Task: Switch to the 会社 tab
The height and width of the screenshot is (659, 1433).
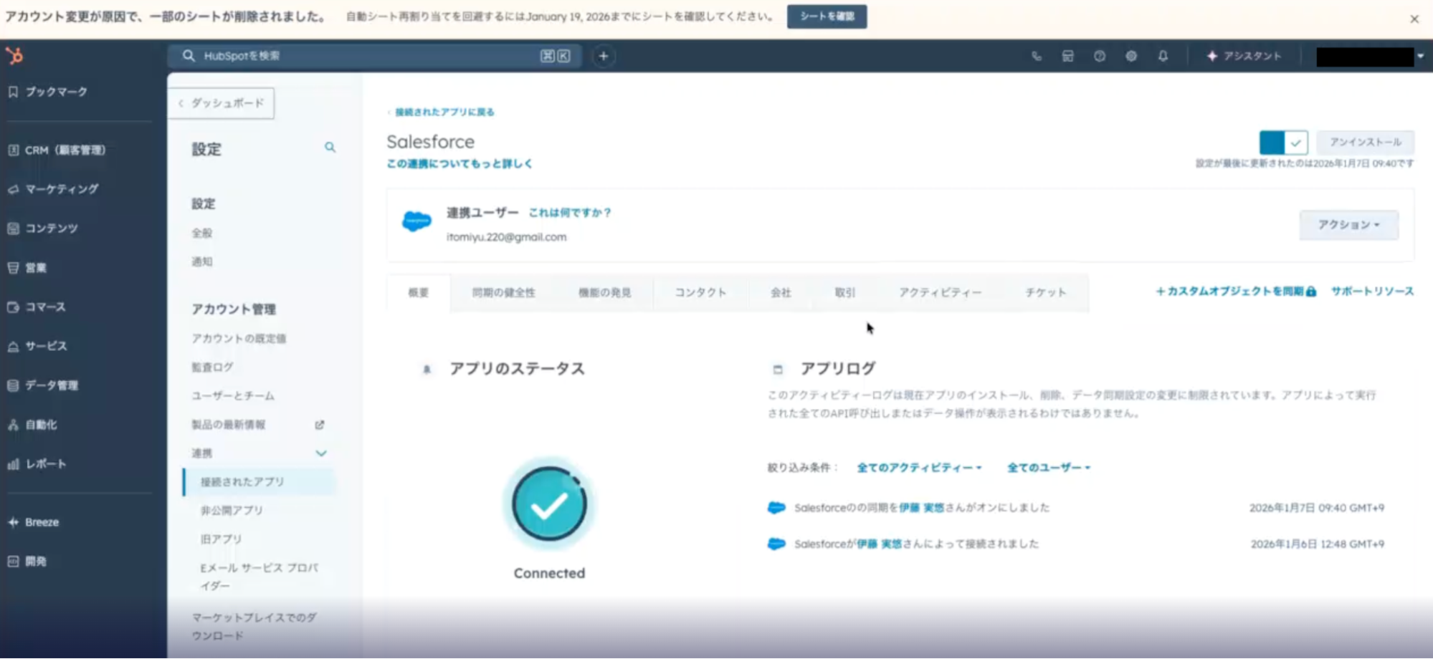Action: pyautogui.click(x=781, y=293)
